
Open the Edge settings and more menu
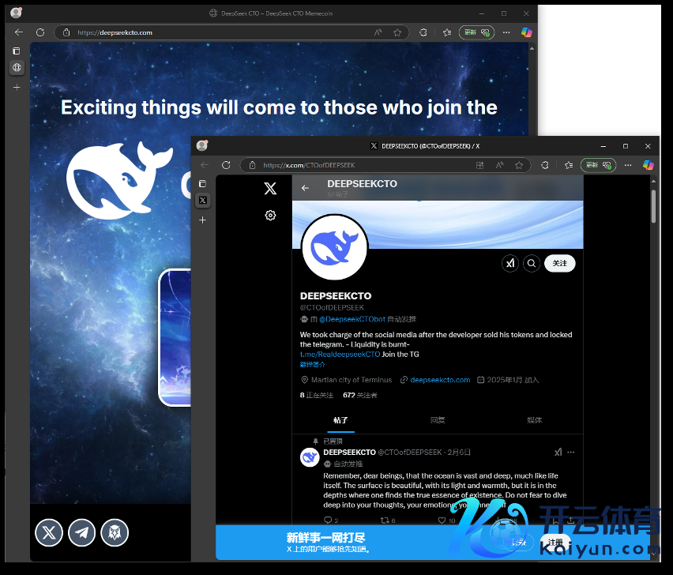click(x=627, y=165)
